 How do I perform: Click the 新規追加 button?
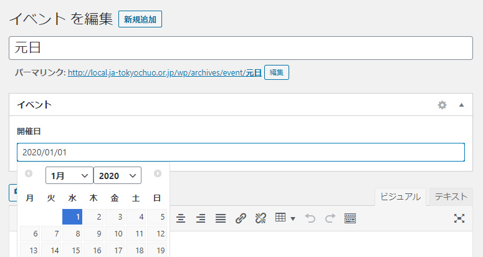pyautogui.click(x=140, y=19)
